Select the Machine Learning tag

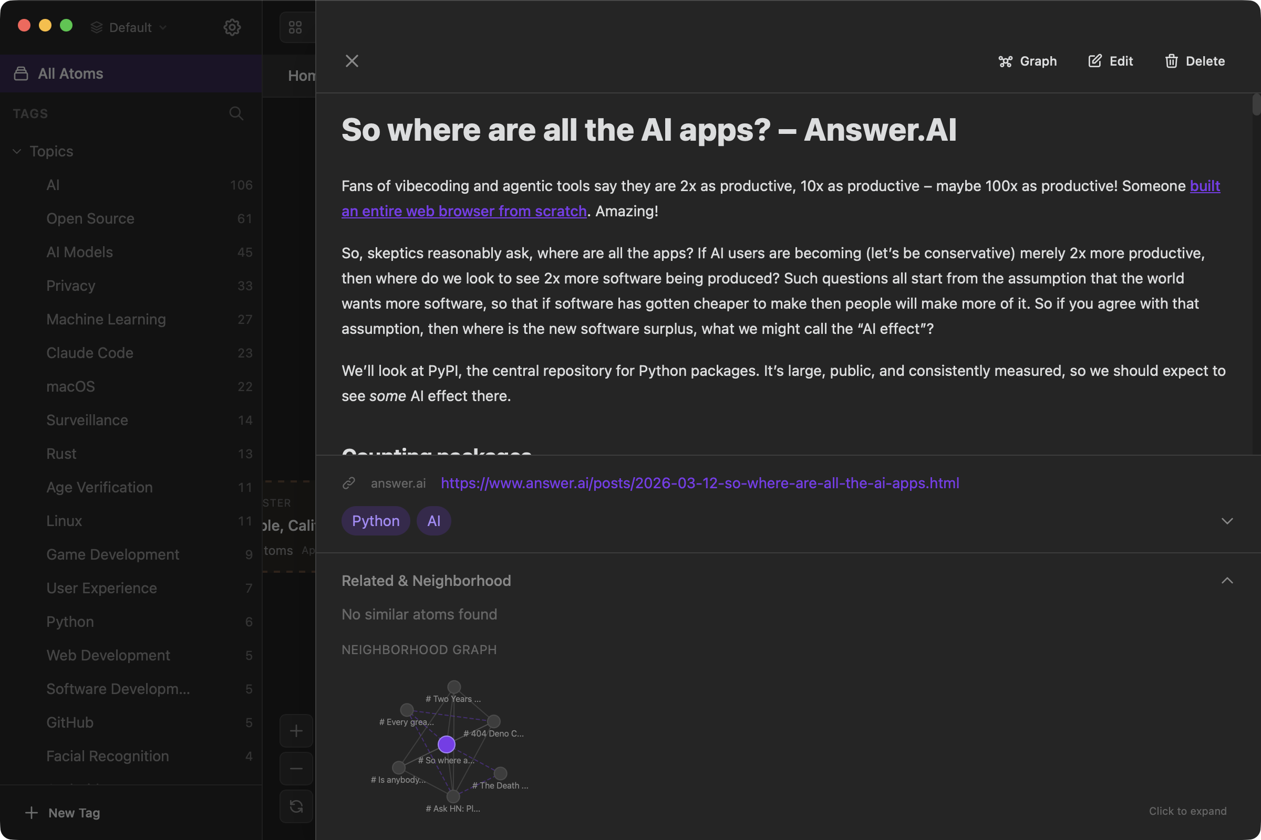[x=106, y=319]
